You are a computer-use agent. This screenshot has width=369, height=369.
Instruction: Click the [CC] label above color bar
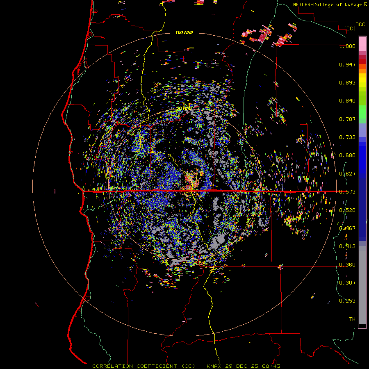point(350,28)
